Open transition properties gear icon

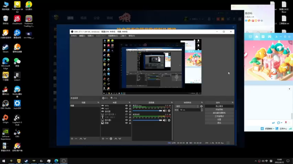pos(201,106)
